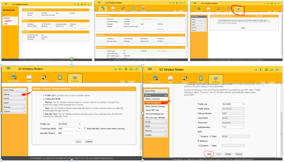The width and height of the screenshot is (284, 162).
Task: Open the Connection Mode dropdown set to Auto
Action: [69, 128]
